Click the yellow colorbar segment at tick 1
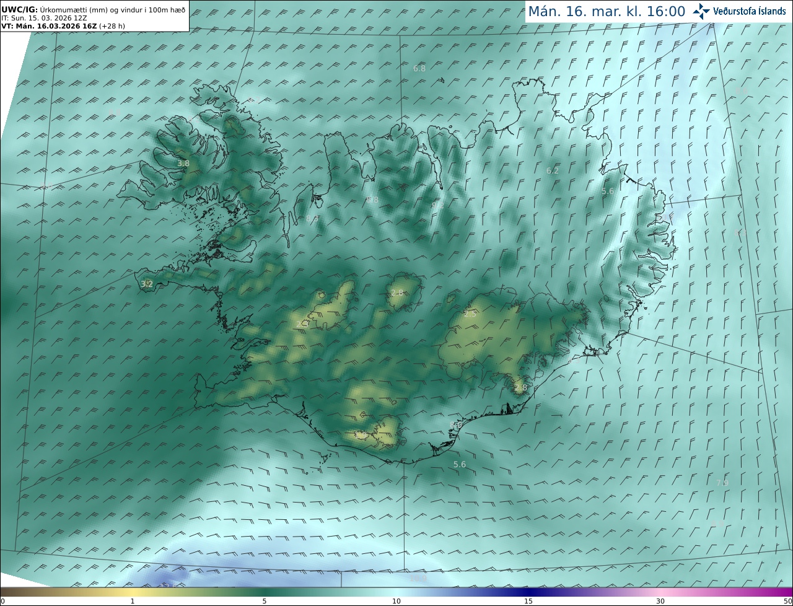Image resolution: width=793 pixels, height=606 pixels. (x=132, y=592)
